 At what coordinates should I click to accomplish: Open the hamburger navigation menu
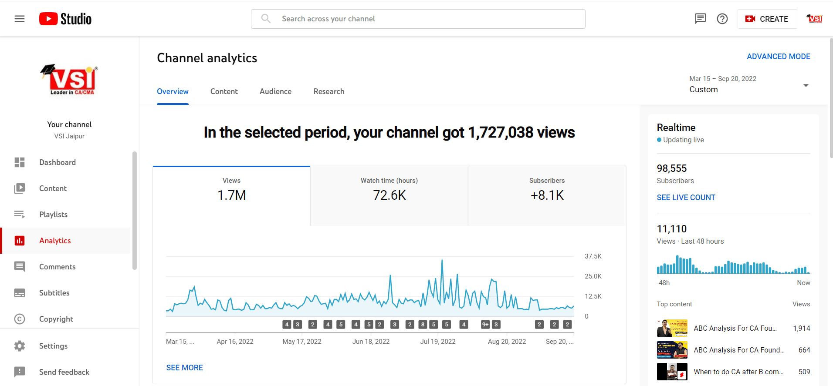coord(20,19)
